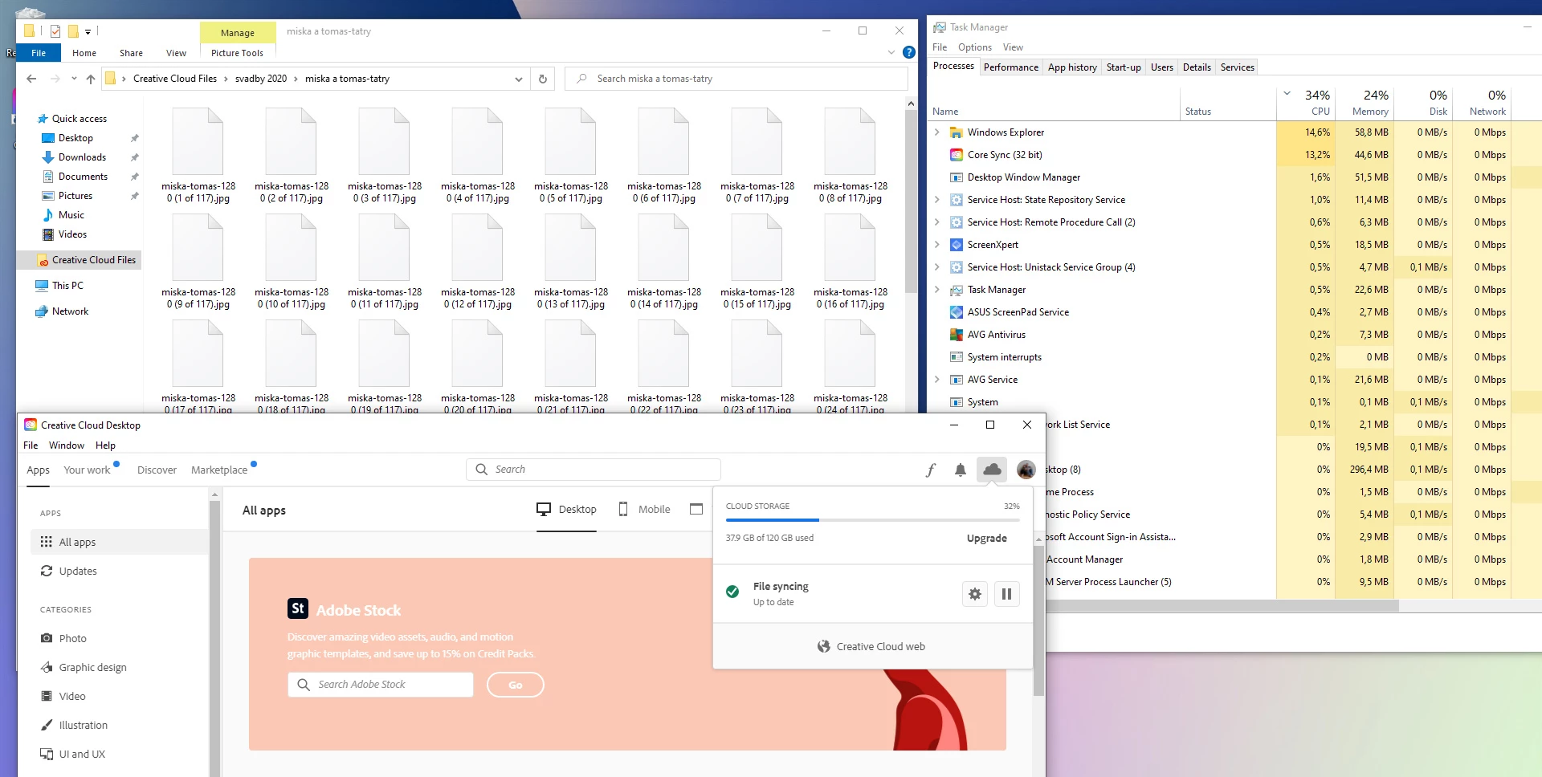
Task: Open the Marketplace tab
Action: click(x=219, y=470)
